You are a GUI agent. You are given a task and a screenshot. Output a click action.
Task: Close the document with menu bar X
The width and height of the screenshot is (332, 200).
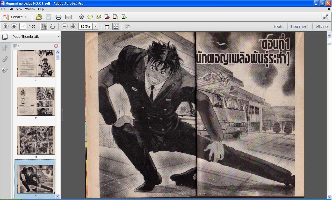[329, 9]
